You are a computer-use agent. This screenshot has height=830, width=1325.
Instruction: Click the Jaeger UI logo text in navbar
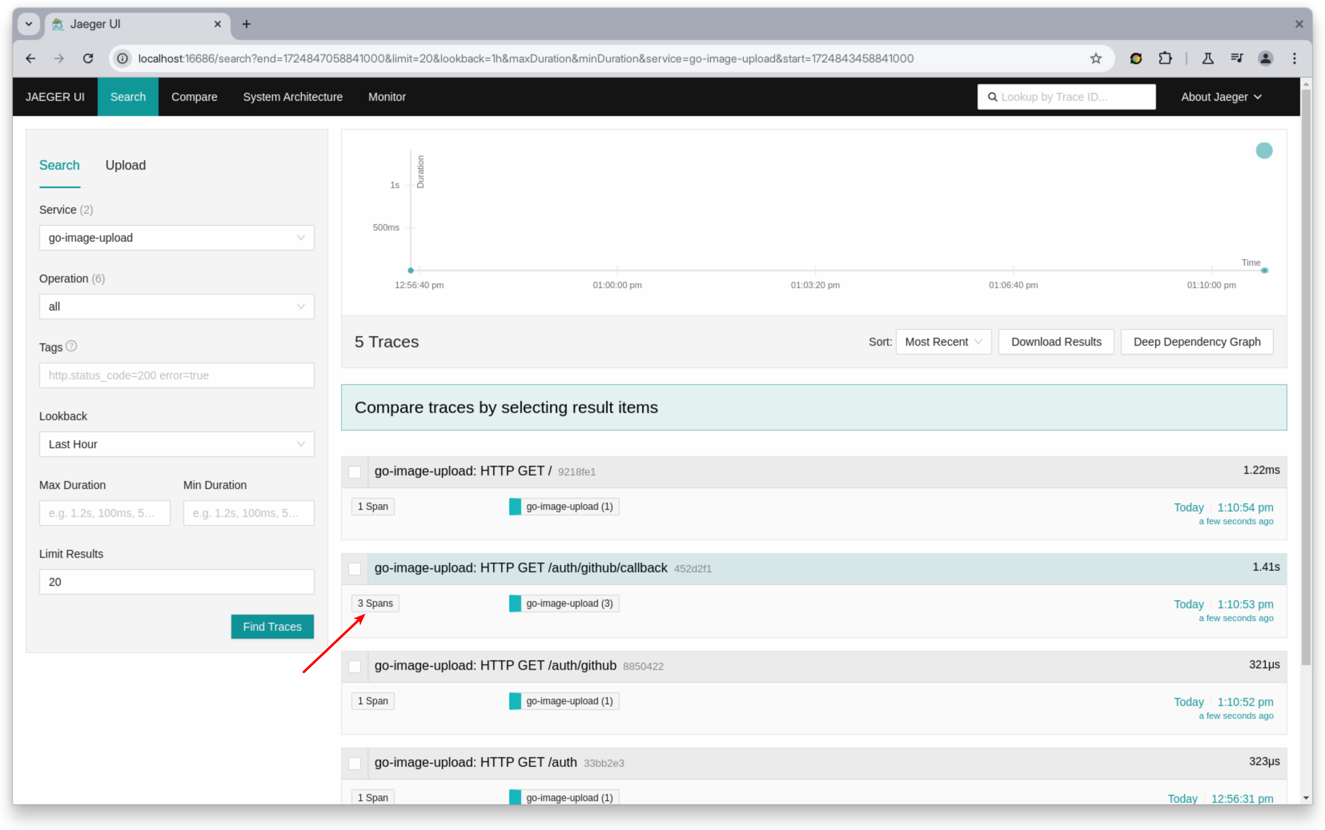point(54,96)
